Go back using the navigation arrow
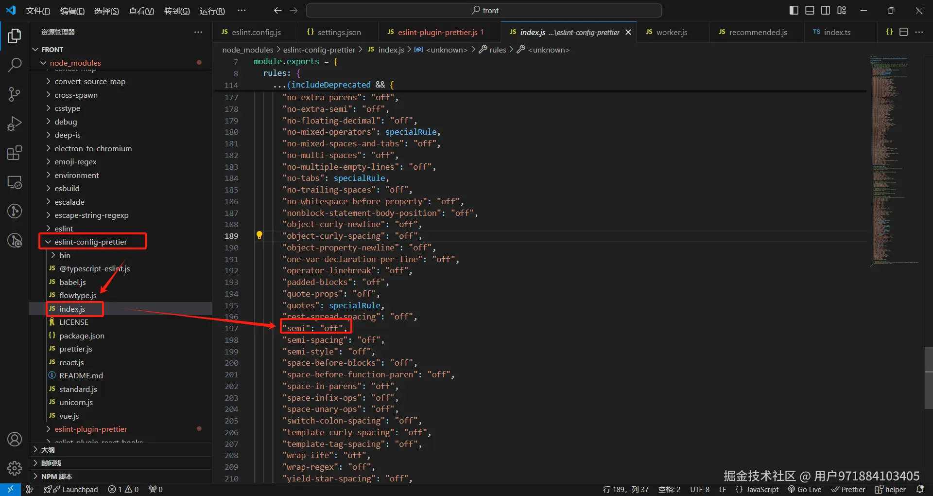 tap(277, 10)
